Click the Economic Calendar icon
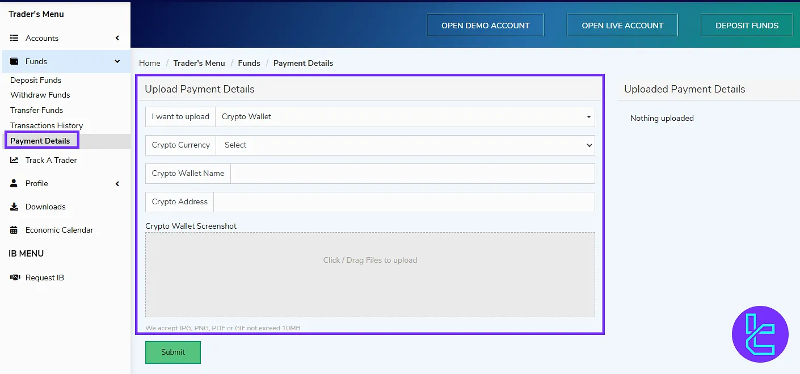Viewport: 800px width, 374px height. coord(14,230)
